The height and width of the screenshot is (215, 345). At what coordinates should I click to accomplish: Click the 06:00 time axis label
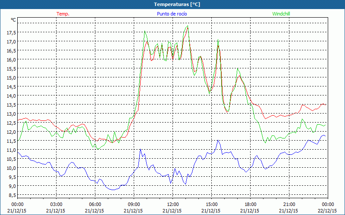95,205
